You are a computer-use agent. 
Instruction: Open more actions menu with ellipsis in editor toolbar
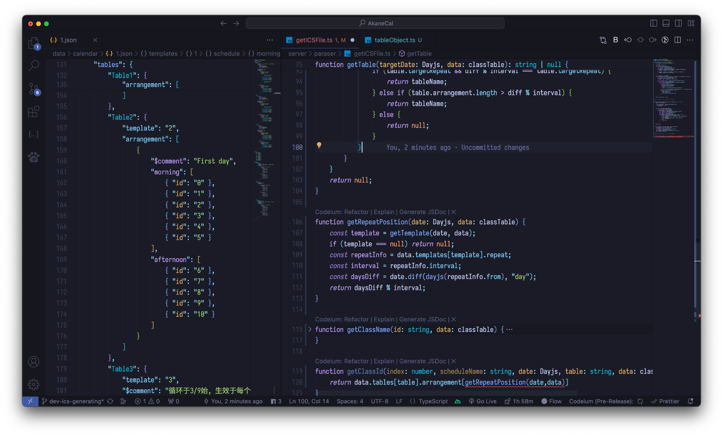click(690, 40)
